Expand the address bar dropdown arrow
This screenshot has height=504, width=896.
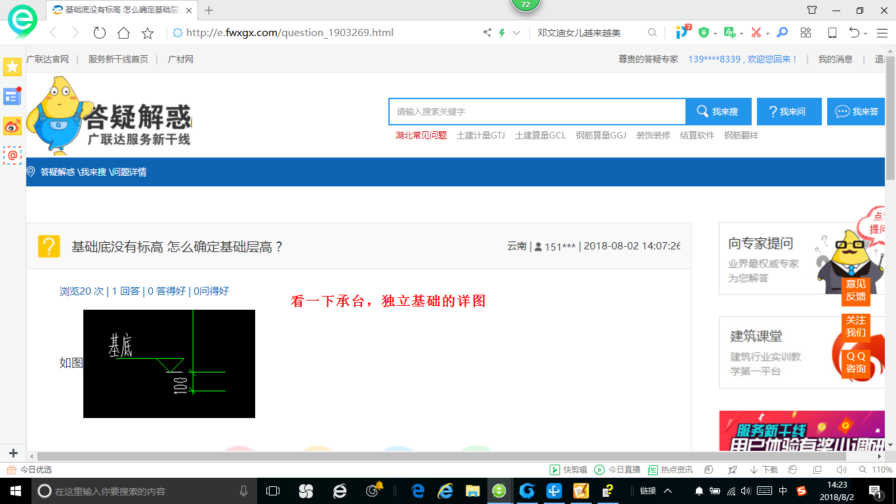pyautogui.click(x=517, y=32)
